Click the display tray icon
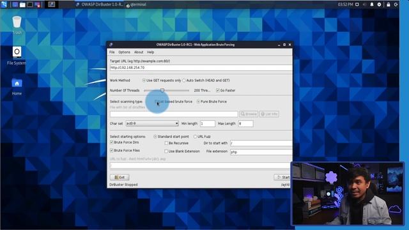Image resolution: width=409 pixels, height=230 pixels. tap(357, 4)
